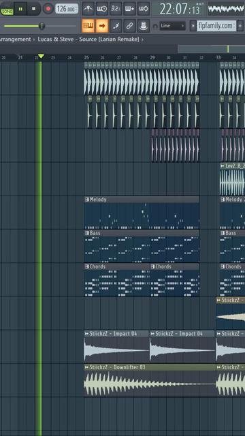Select first StiickzZ - Impact 04 clip
245x436 pixels.
click(x=116, y=346)
